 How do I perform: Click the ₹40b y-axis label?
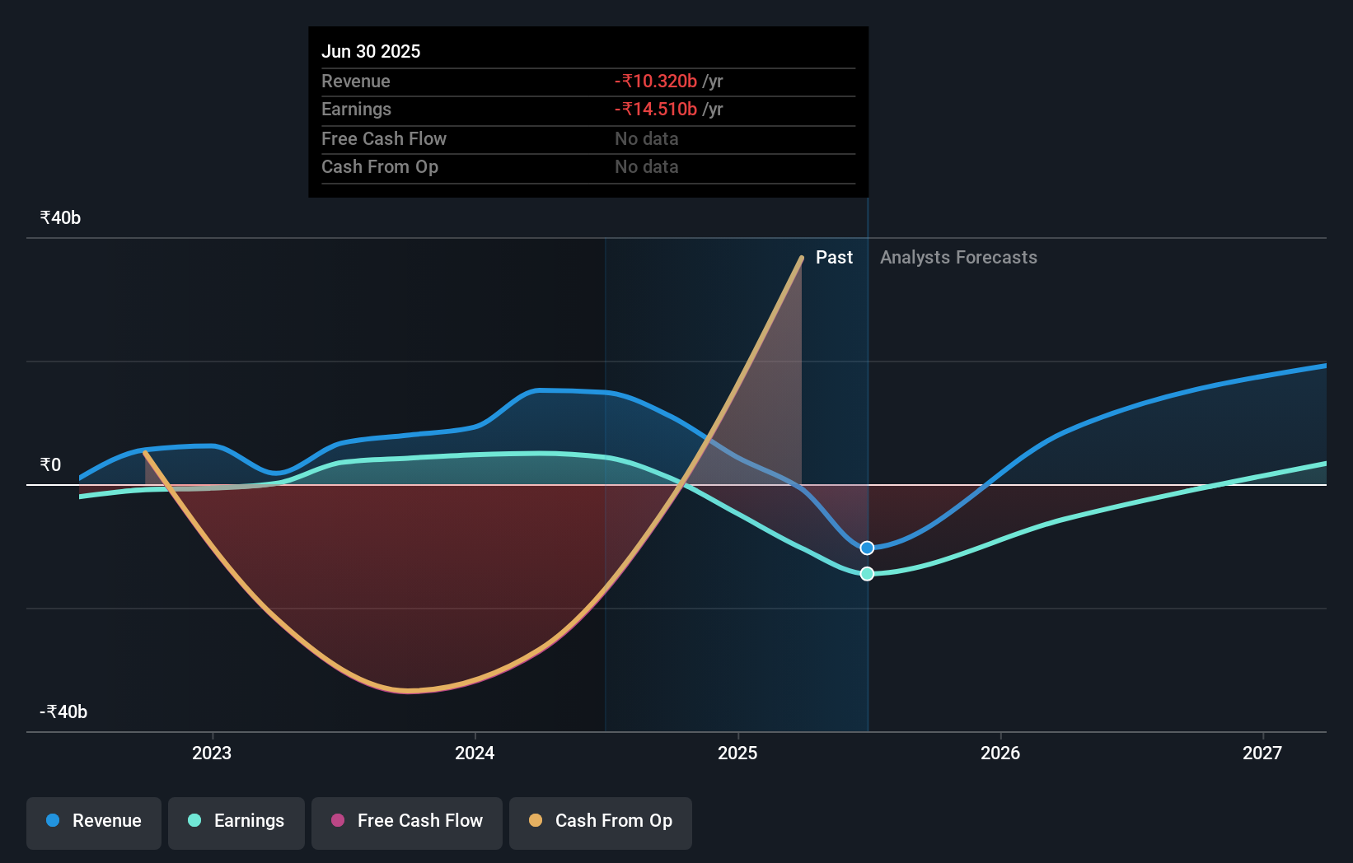(x=60, y=218)
